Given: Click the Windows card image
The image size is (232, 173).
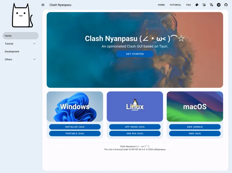Looking at the screenshot, I should click(75, 106).
